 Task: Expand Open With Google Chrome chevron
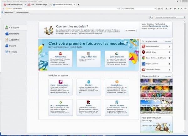click(x=170, y=58)
